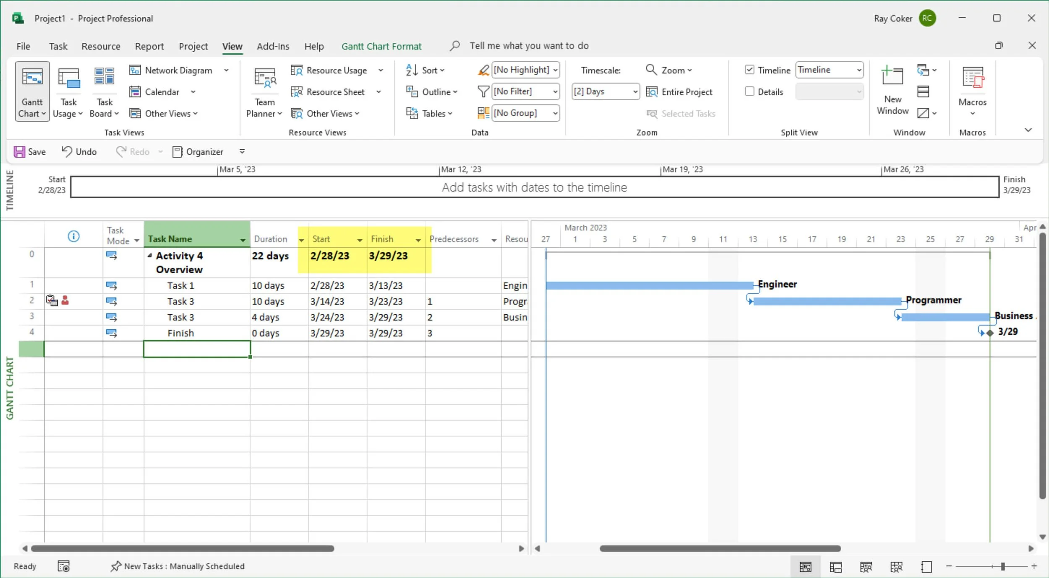
Task: Click the zoom out minus button
Action: [949, 566]
